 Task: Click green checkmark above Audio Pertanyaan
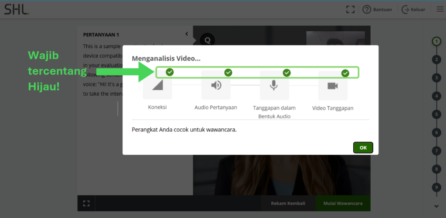point(228,72)
